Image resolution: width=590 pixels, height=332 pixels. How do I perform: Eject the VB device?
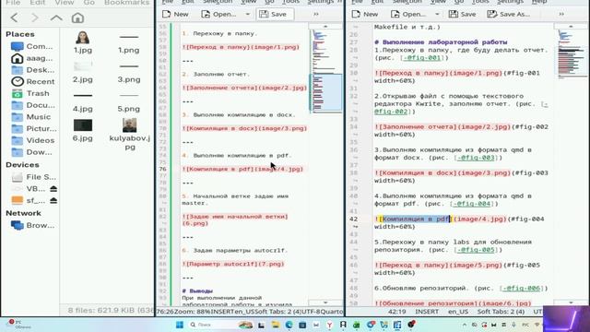point(53,188)
